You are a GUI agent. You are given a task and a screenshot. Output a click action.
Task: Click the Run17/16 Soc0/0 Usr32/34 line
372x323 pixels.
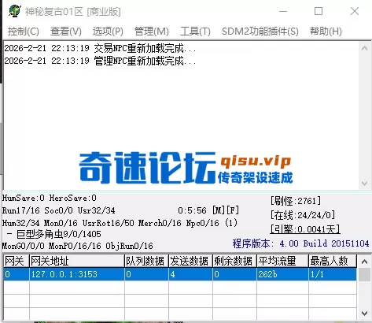pyautogui.click(x=59, y=210)
